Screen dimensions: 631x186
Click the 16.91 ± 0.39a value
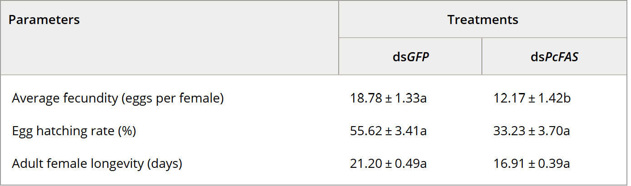pos(531,163)
